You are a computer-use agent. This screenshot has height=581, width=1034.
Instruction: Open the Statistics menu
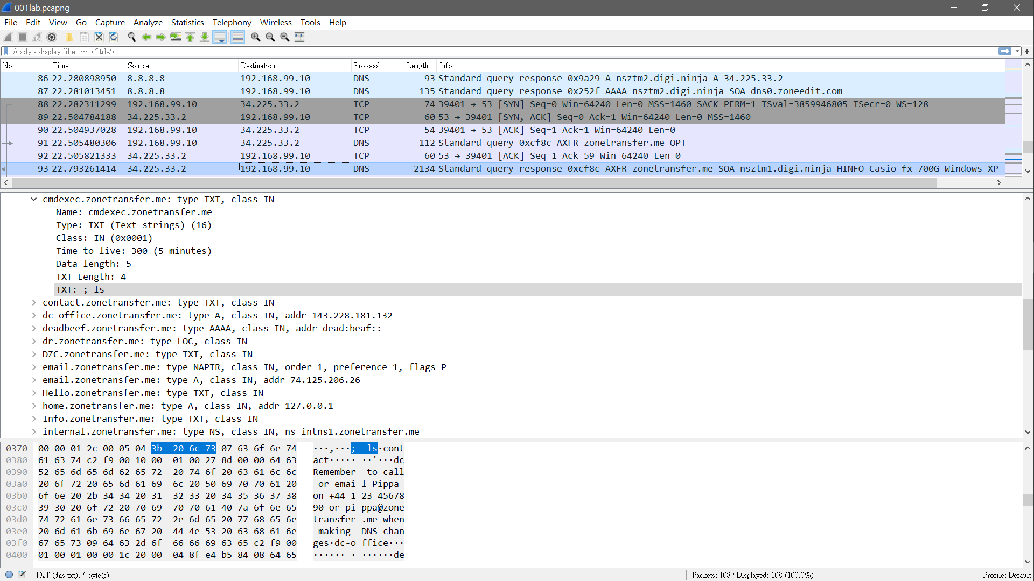(x=187, y=23)
